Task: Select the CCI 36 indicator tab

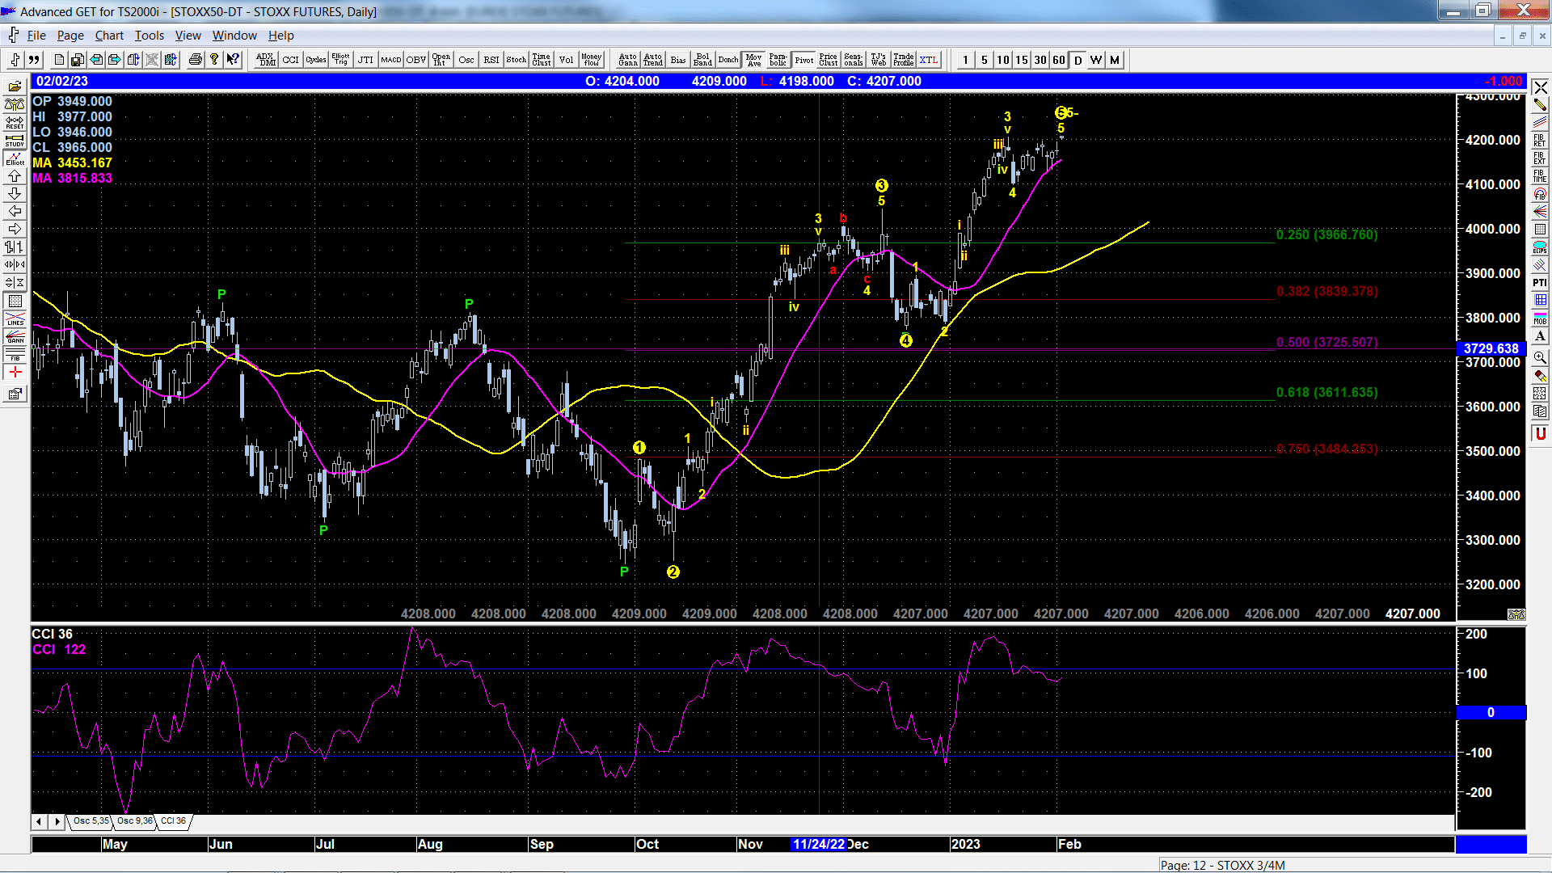Action: pyautogui.click(x=173, y=821)
